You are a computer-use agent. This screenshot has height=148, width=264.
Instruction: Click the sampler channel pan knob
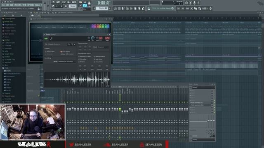coord(89,38)
